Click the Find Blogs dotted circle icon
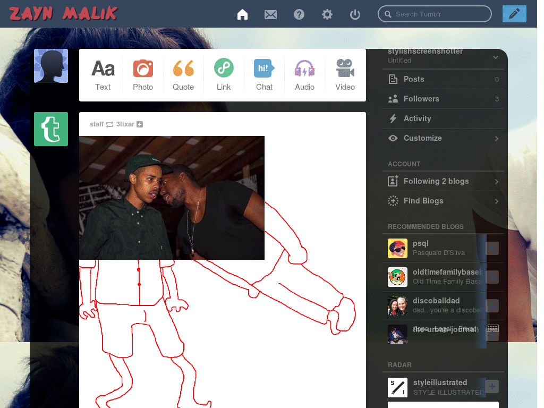The width and height of the screenshot is (544, 408). 393,201
